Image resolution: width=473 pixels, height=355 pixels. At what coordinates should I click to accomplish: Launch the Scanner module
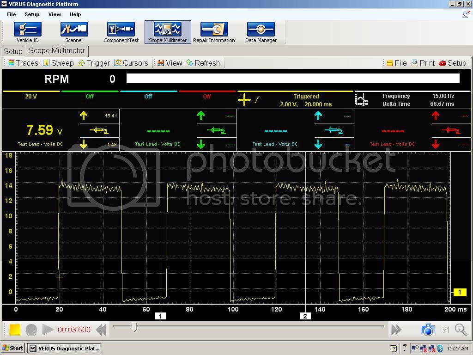point(74,32)
